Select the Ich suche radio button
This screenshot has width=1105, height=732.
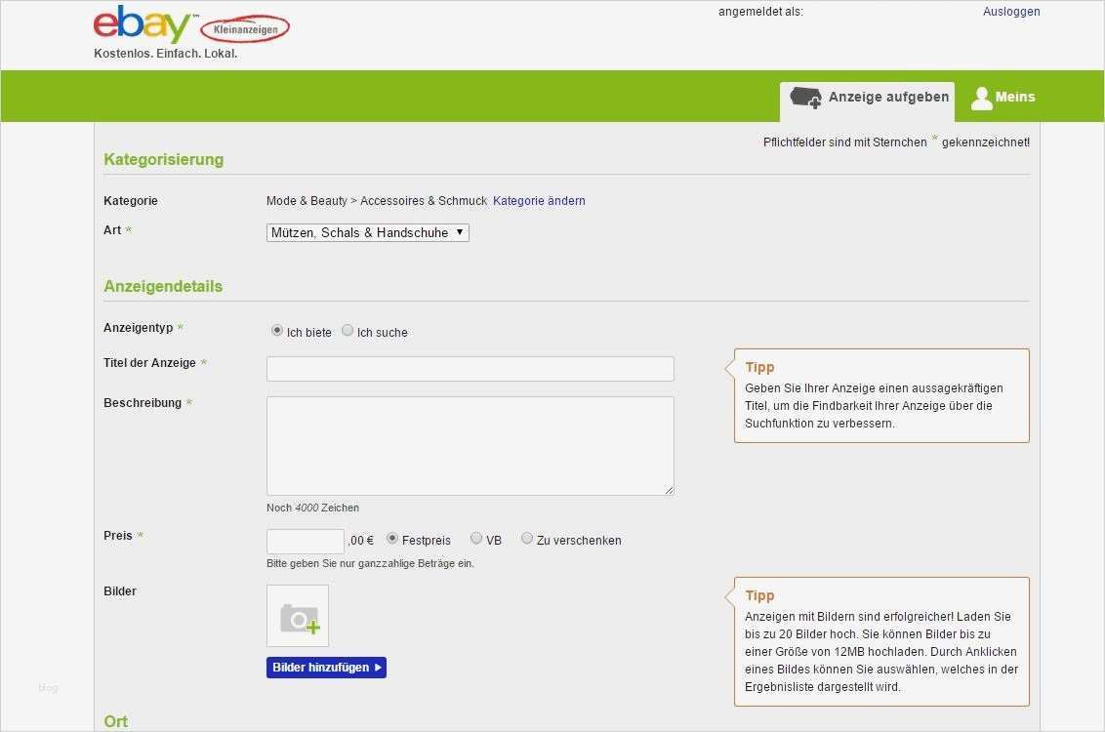tap(348, 330)
